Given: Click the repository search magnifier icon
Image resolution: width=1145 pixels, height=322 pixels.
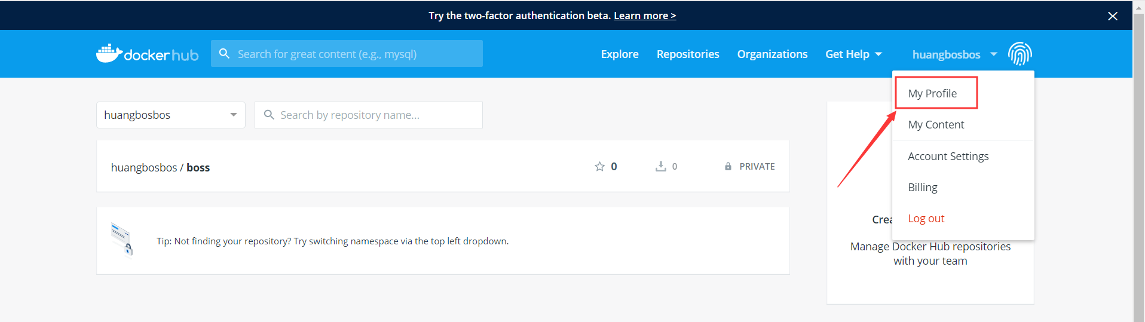Looking at the screenshot, I should 269,115.
